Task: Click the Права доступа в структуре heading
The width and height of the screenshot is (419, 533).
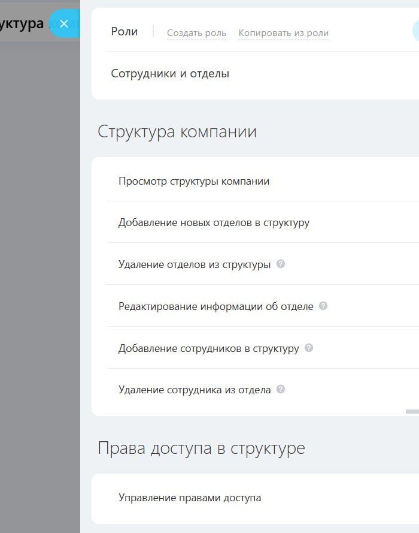Action: click(x=202, y=448)
